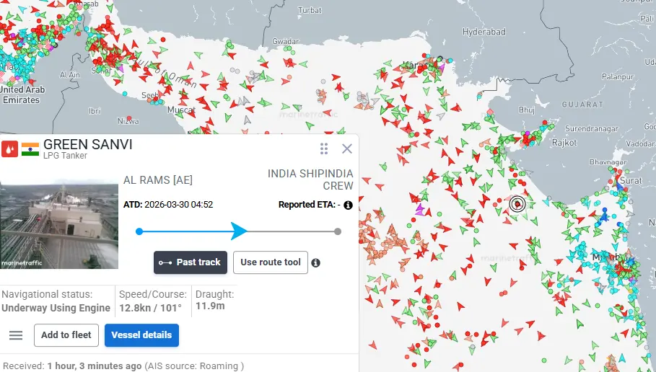Click the gray voyage destination dot

click(x=338, y=231)
